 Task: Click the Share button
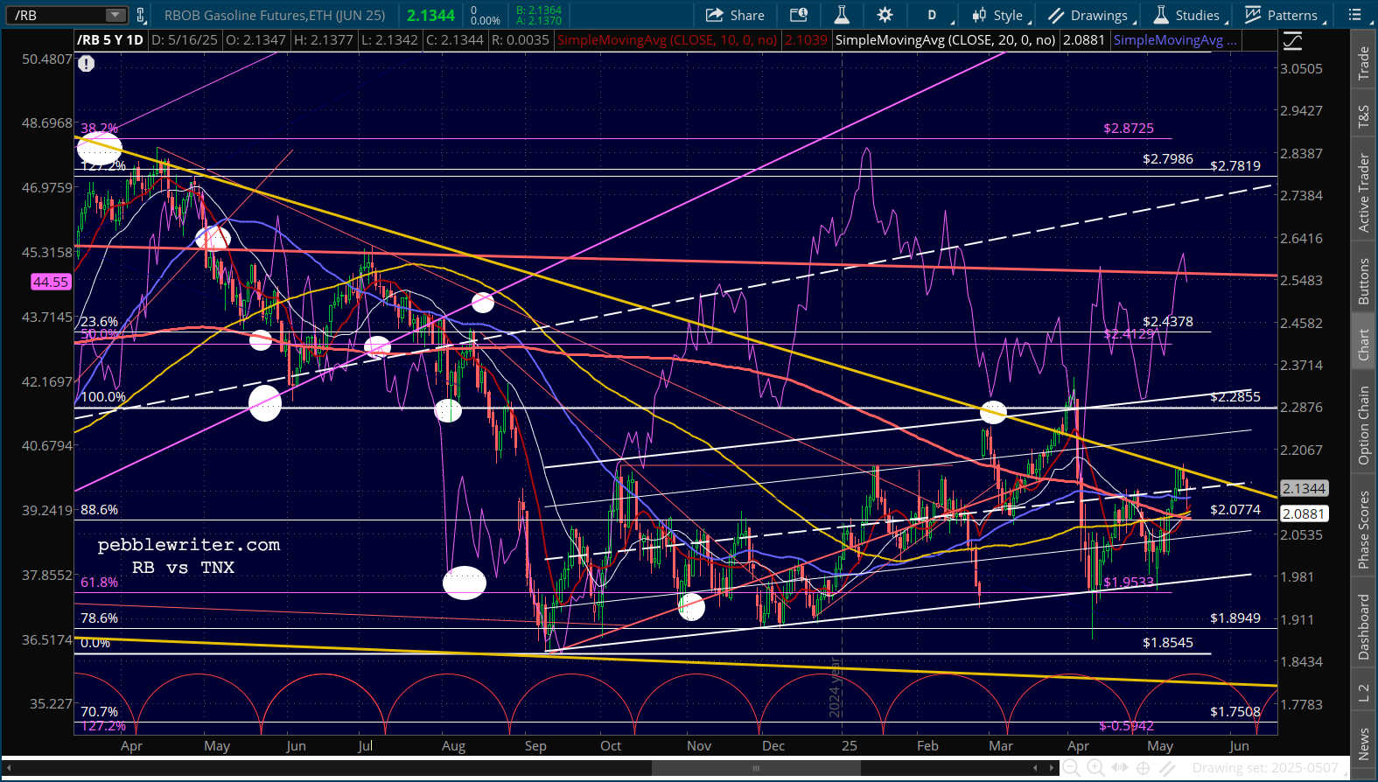pos(736,15)
